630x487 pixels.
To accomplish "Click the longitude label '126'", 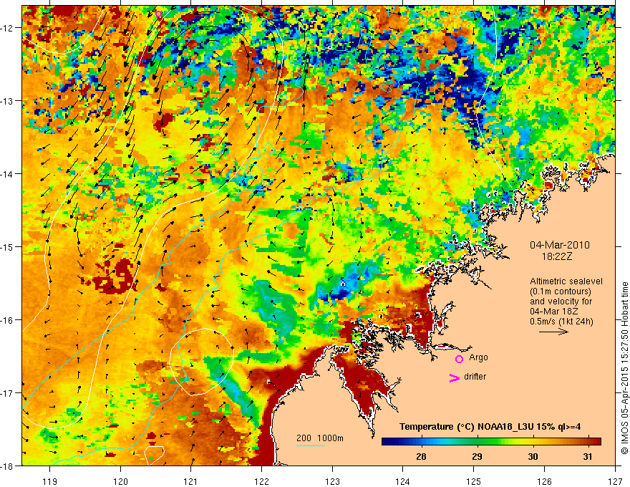I will pyautogui.click(x=544, y=481).
